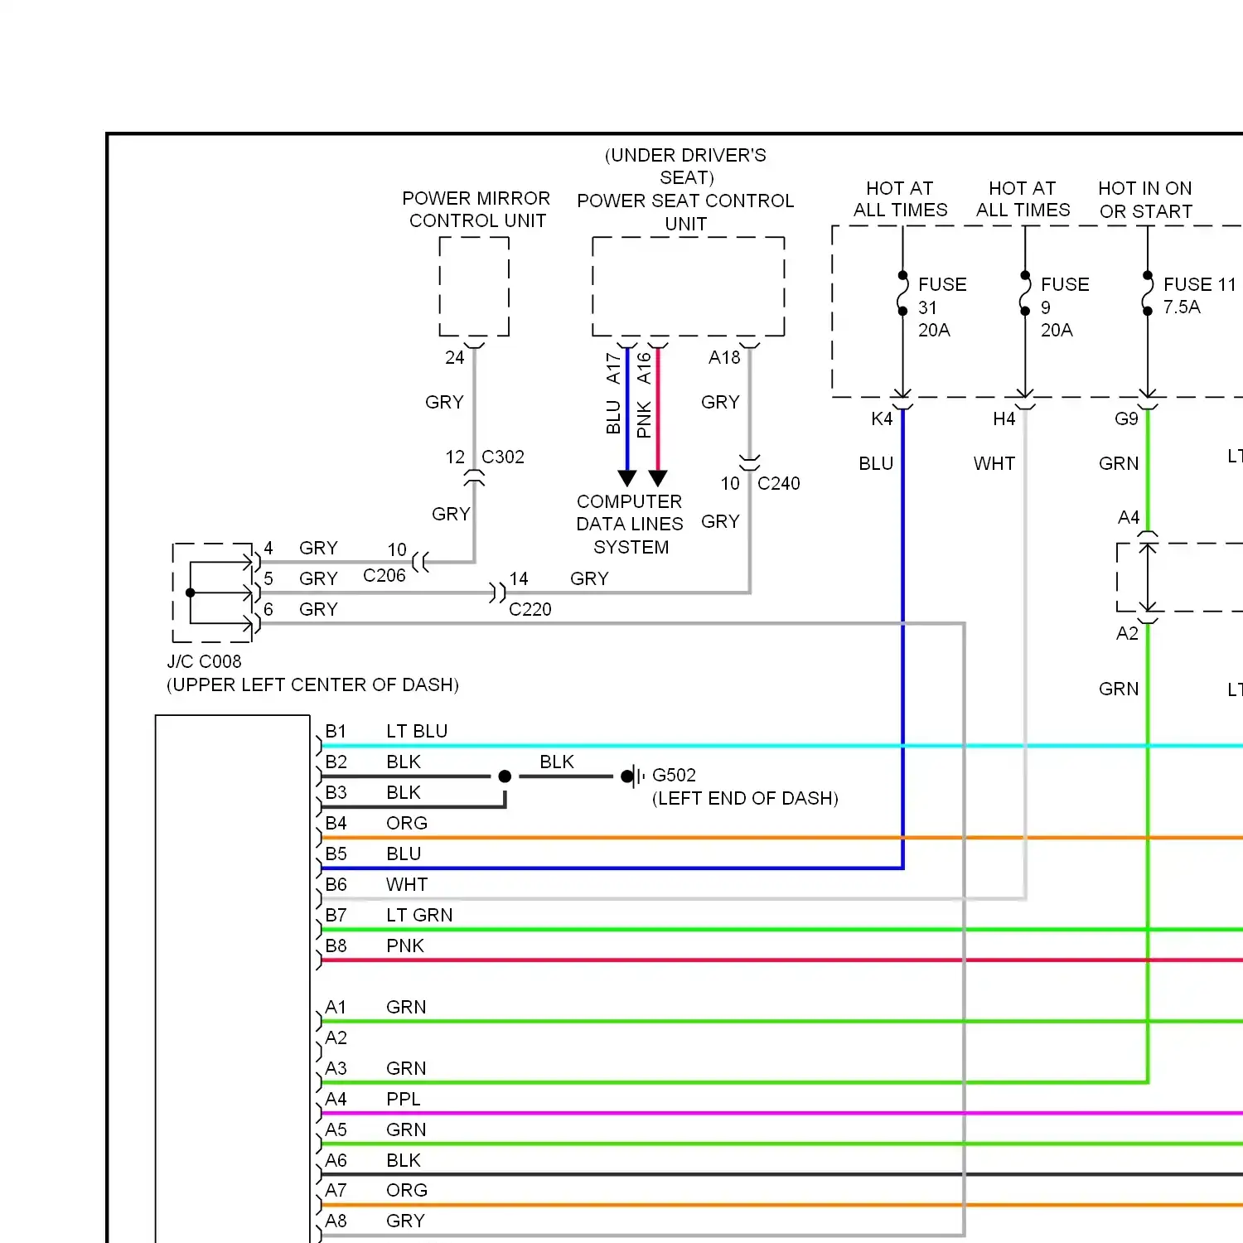Viewport: 1243px width, 1243px height.
Task: Click the "A8" pin label
Action: (x=336, y=1221)
